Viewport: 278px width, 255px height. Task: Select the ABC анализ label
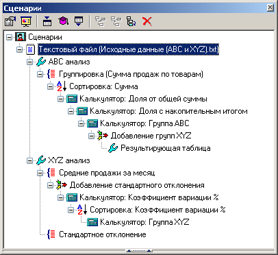pos(69,62)
